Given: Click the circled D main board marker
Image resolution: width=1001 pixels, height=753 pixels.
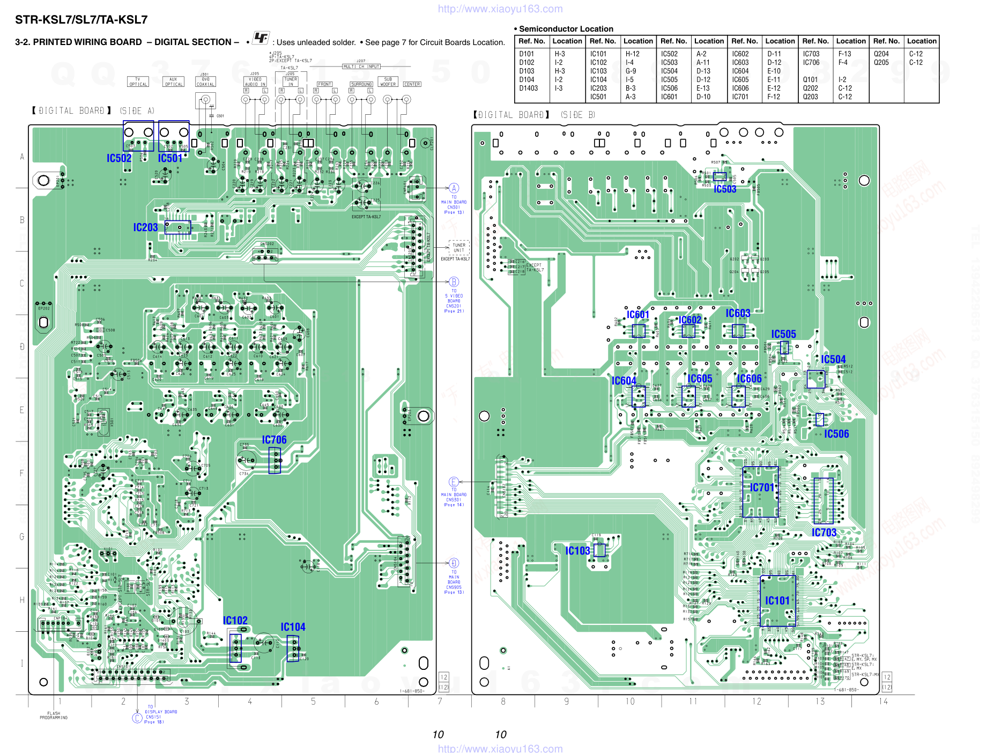Looking at the screenshot, I should coord(454,563).
